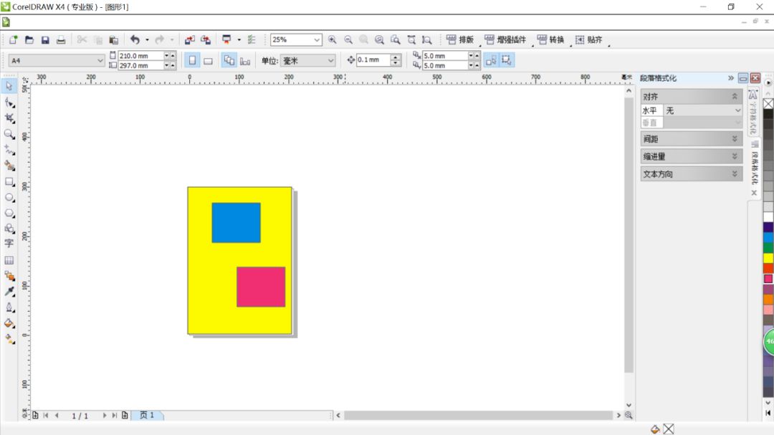
Task: Select the Smart Fill tool
Action: (x=9, y=166)
